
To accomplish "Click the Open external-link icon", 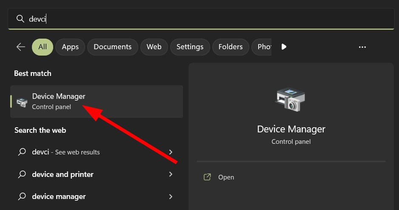I will tap(207, 177).
